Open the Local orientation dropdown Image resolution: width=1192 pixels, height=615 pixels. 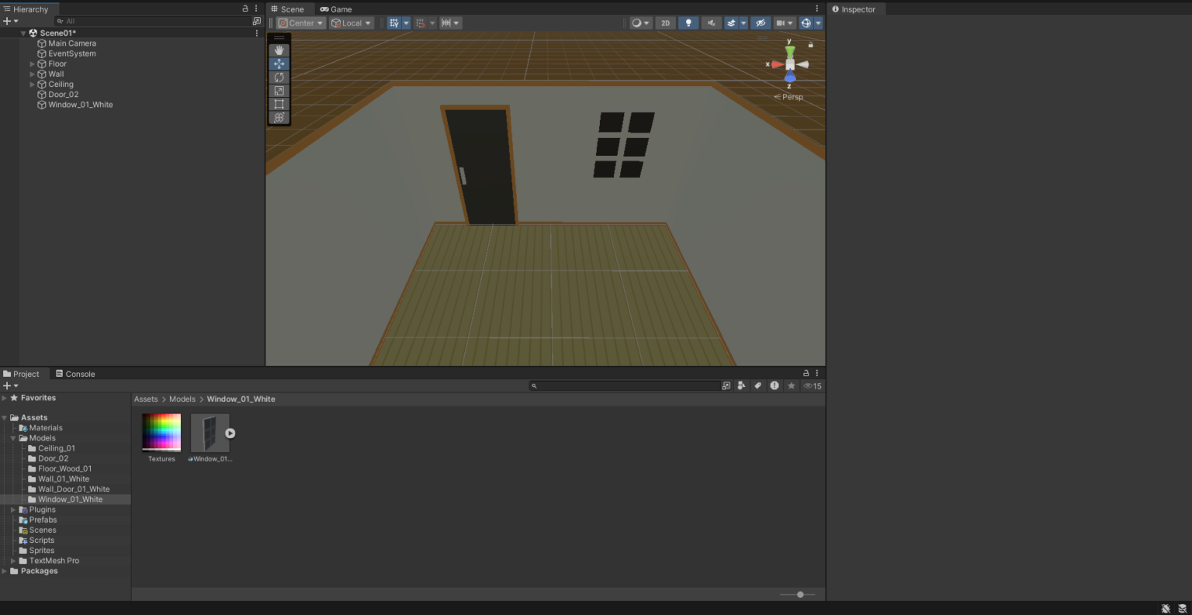click(351, 22)
